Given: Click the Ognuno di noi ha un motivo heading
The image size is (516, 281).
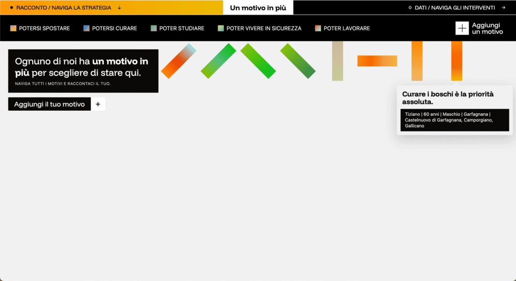Looking at the screenshot, I should click(82, 67).
